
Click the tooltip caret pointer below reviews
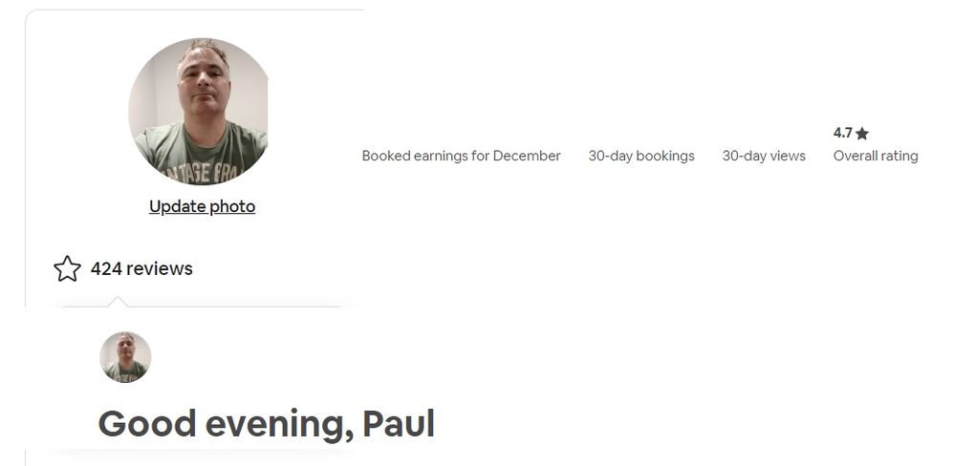117,302
